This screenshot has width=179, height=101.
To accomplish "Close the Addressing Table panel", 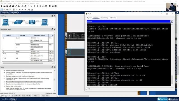I will pos(55,29).
